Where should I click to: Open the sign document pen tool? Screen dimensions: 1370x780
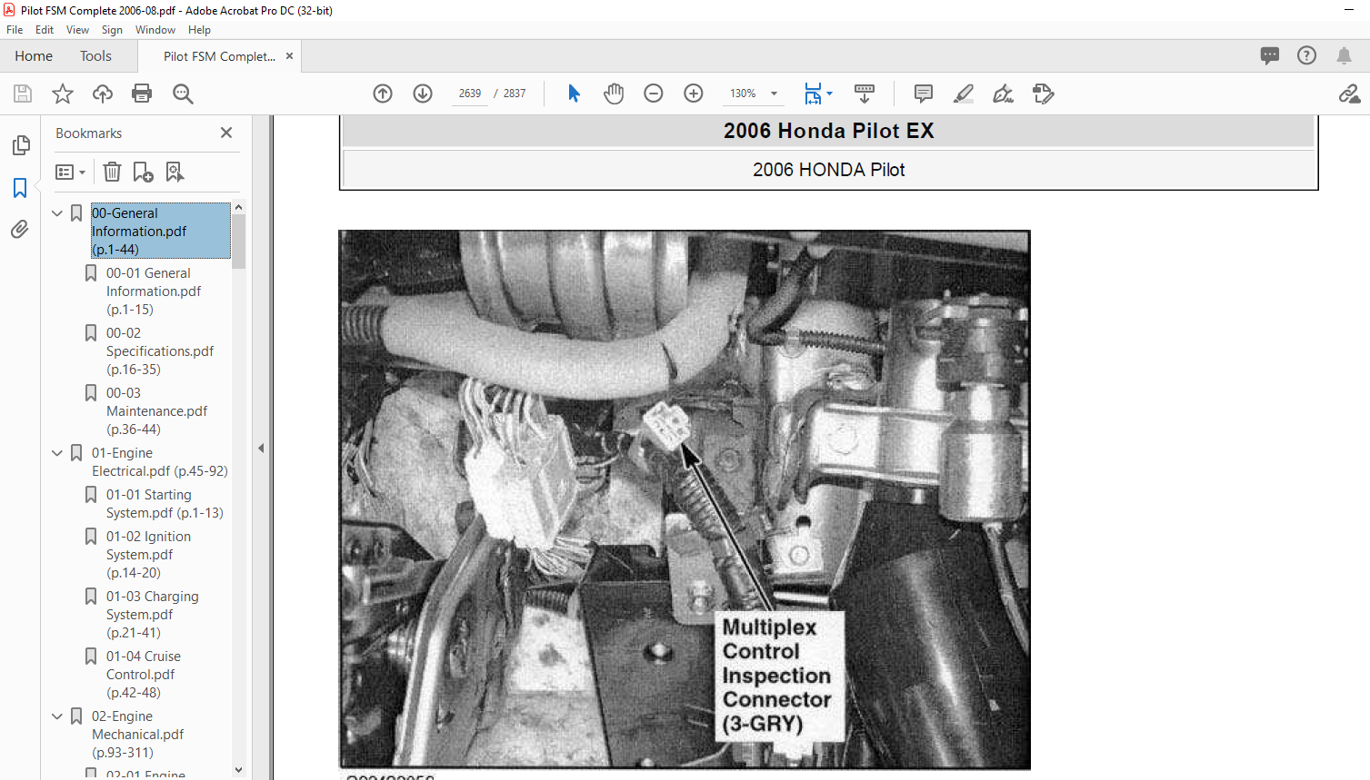point(1004,94)
